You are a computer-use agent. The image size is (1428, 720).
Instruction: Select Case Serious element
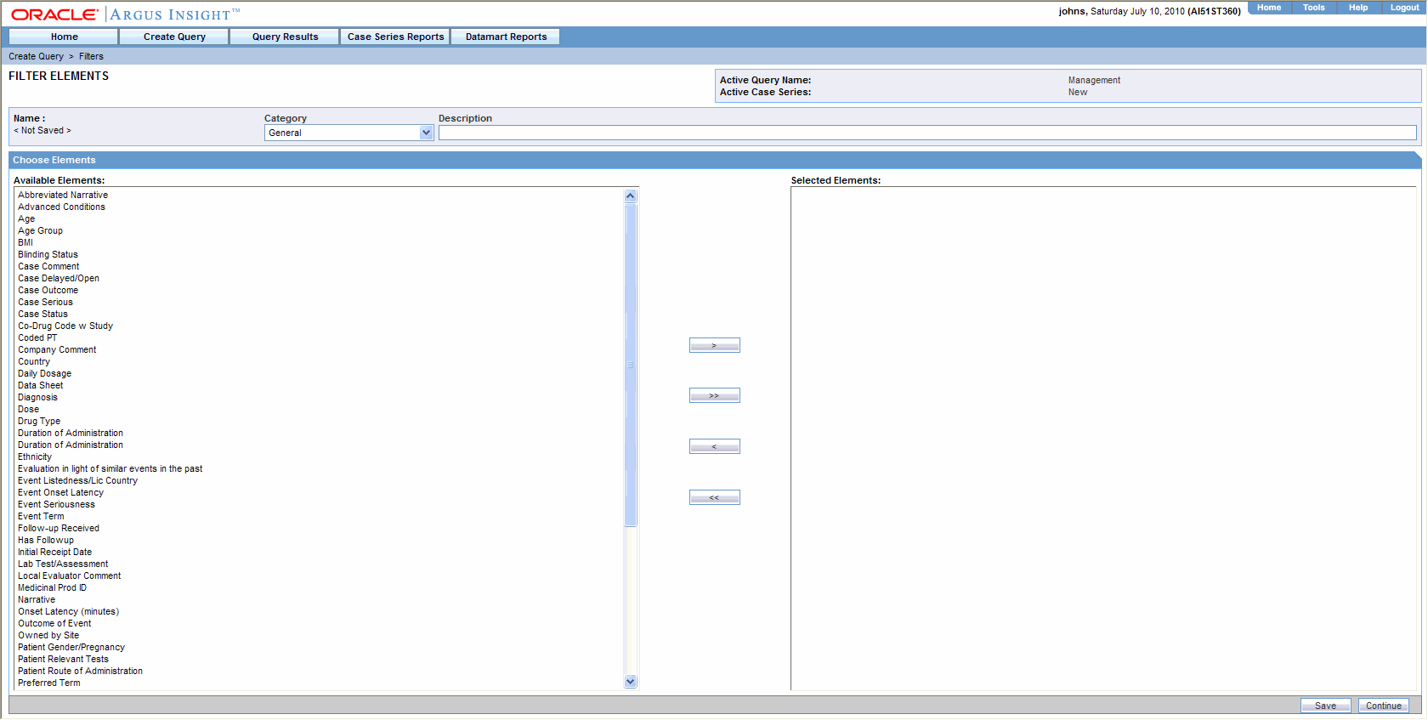(45, 302)
